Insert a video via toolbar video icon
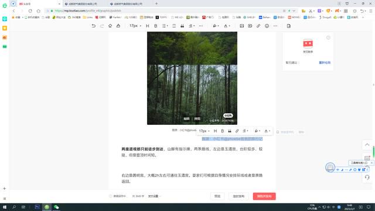This screenshot has height=211, width=375. (250, 26)
